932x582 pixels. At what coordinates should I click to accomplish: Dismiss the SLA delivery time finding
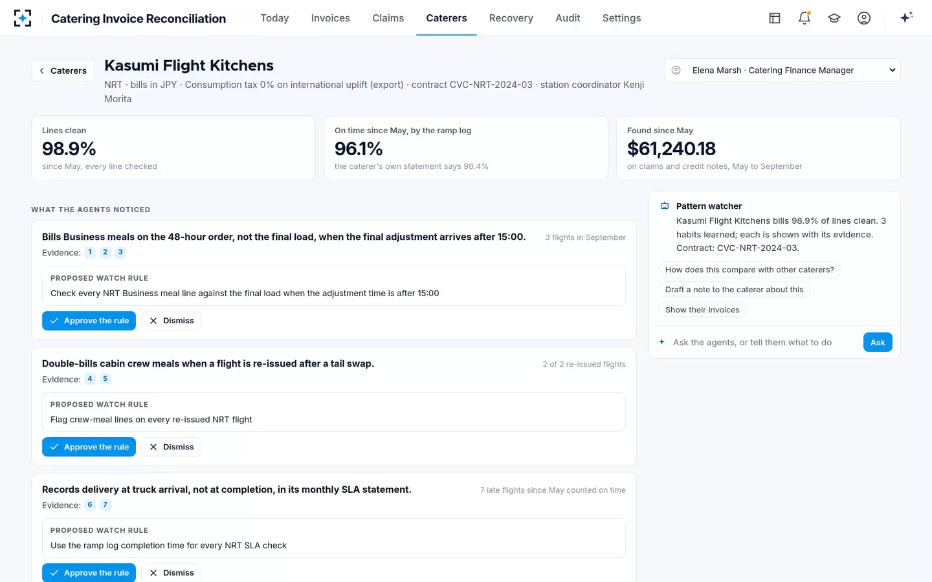pos(171,573)
